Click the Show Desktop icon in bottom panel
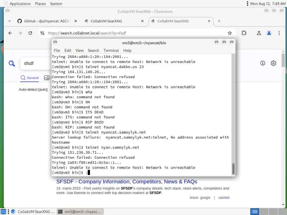287x215 pixels. pyautogui.click(x=3, y=212)
